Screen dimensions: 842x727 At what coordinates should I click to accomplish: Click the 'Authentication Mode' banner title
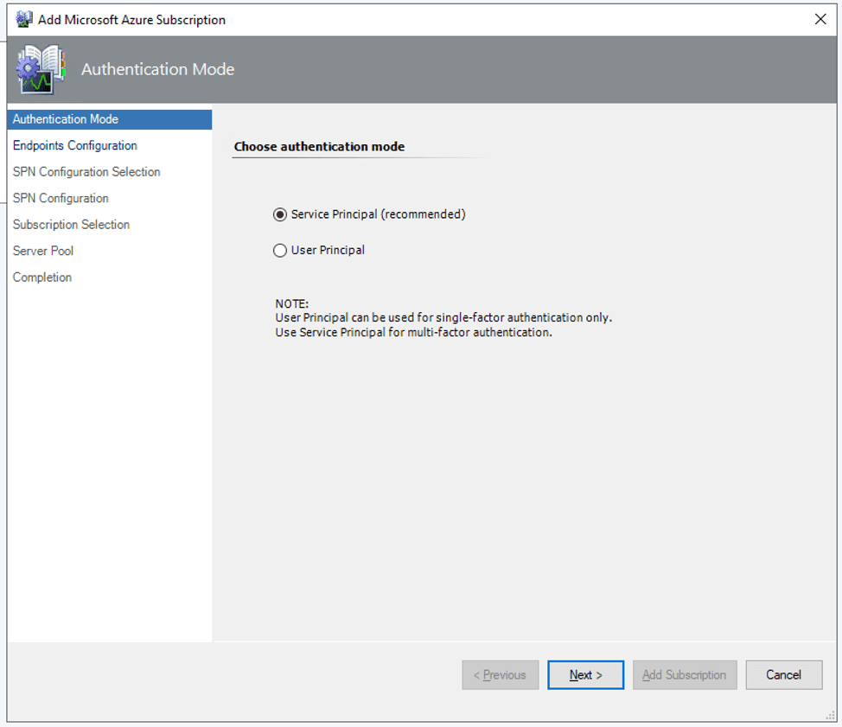point(158,69)
